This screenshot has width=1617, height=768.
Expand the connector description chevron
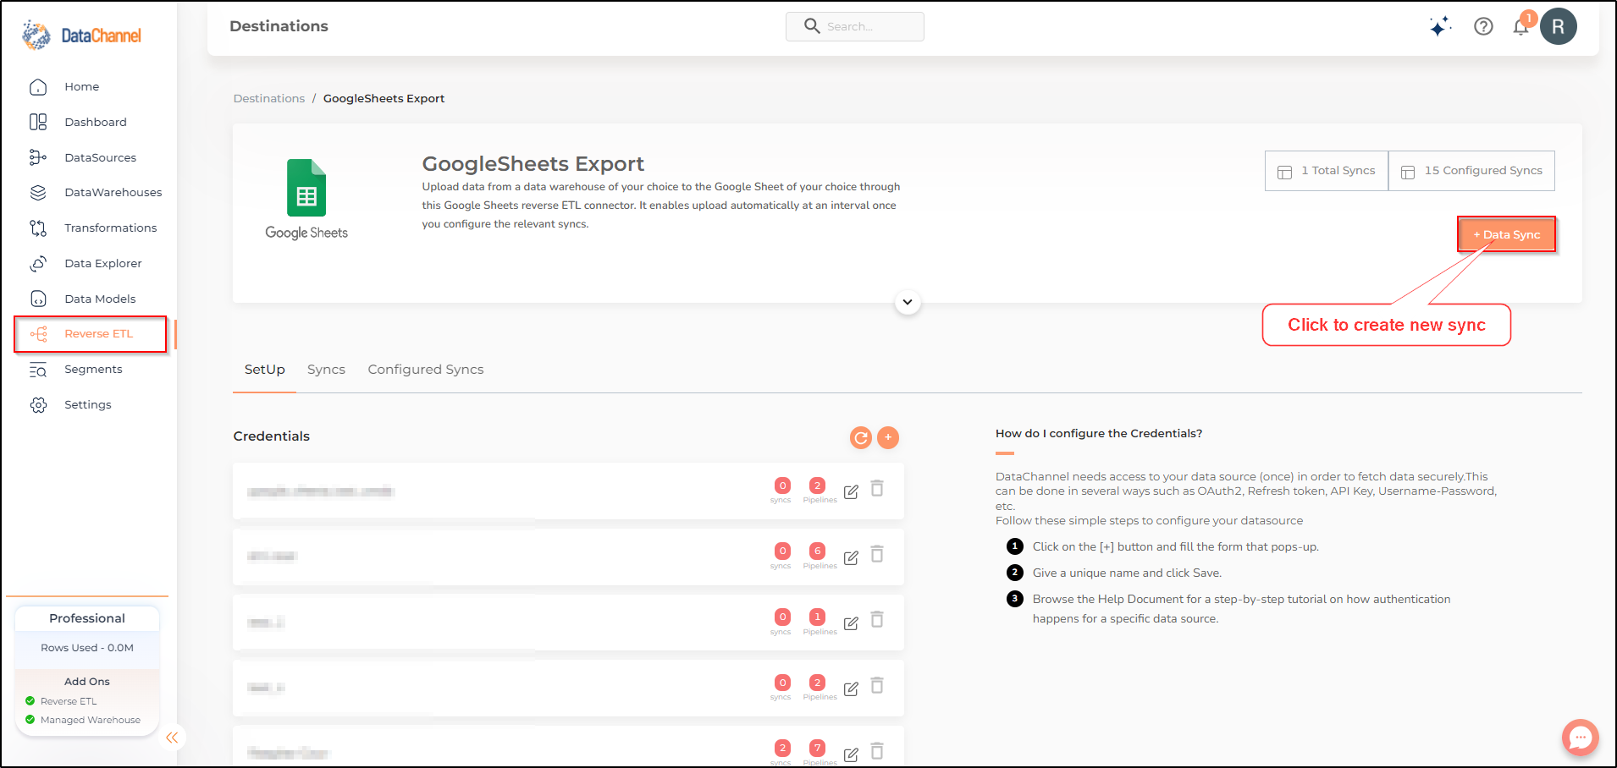coord(908,302)
